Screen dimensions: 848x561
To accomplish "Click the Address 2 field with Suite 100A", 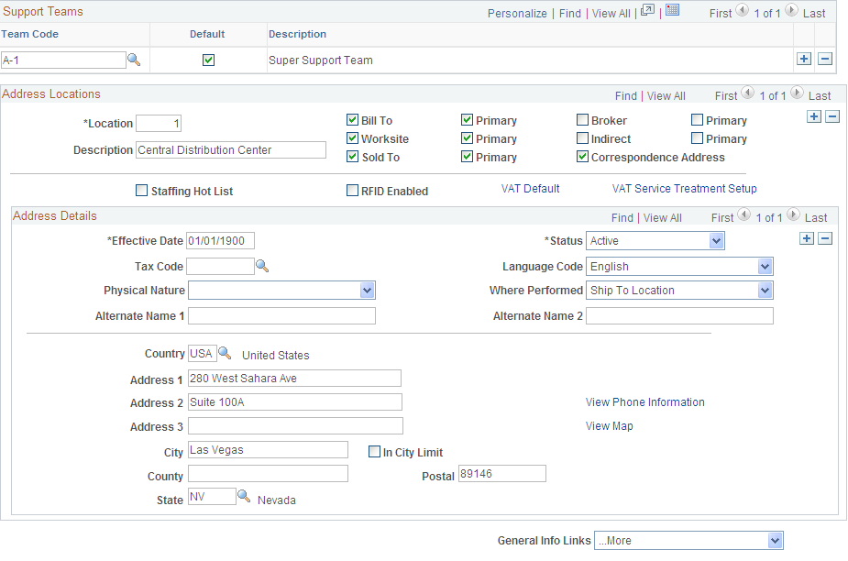I will point(295,401).
